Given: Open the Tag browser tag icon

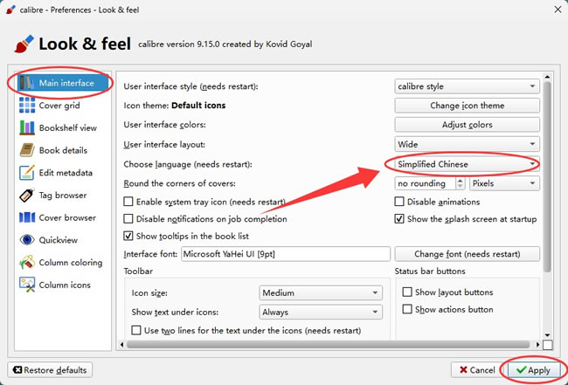Looking at the screenshot, I should pyautogui.click(x=27, y=195).
